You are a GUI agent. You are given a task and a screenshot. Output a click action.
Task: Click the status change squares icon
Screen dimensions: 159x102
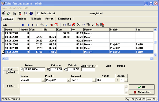(x=88, y=25)
